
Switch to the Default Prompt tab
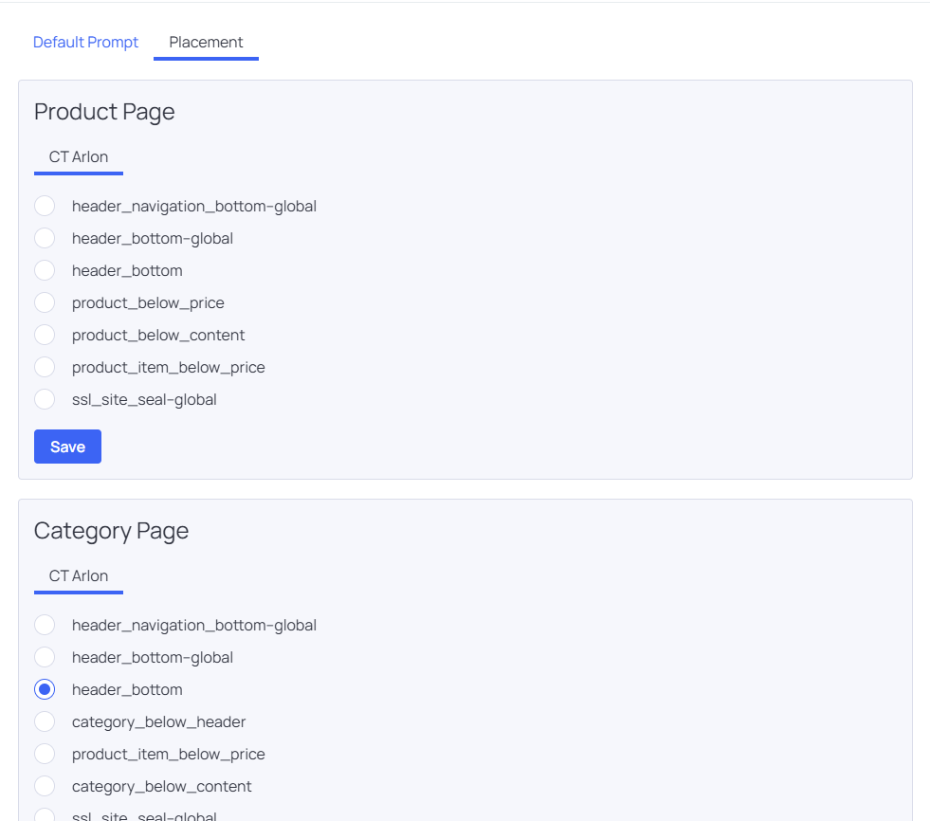[x=85, y=43]
